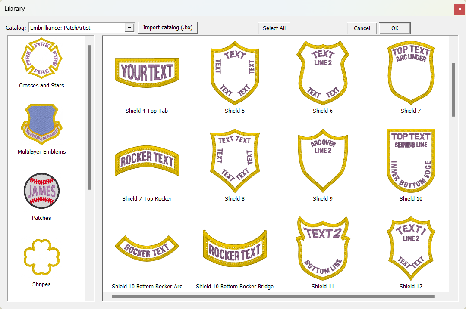Select the Crosses and Stars category icon

[41, 58]
